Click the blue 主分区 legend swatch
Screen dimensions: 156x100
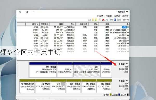click(x=119, y=95)
